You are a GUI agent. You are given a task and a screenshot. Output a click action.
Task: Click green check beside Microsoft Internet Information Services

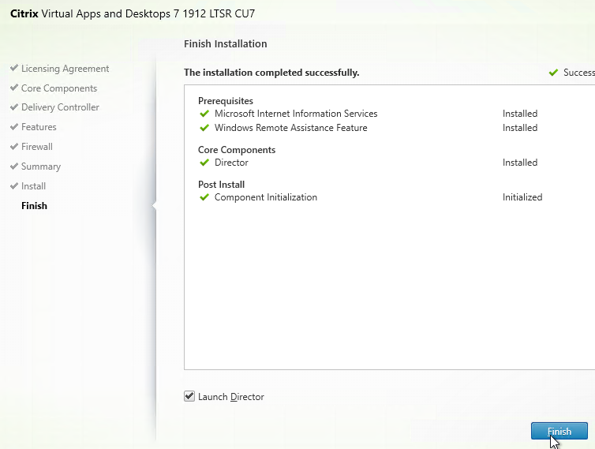[204, 114]
